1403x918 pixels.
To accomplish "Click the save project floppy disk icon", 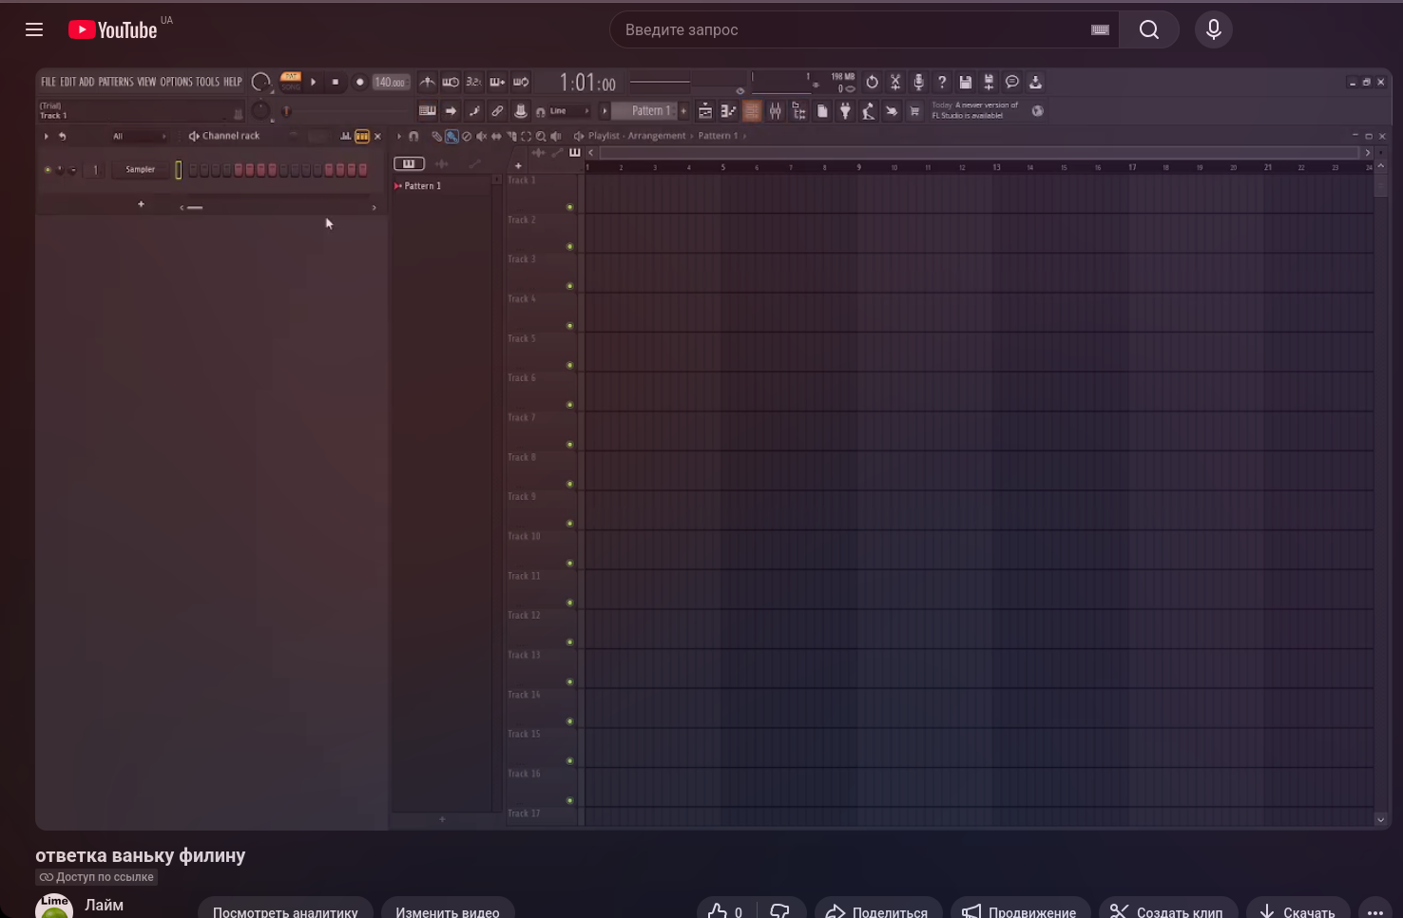I will pyautogui.click(x=965, y=83).
